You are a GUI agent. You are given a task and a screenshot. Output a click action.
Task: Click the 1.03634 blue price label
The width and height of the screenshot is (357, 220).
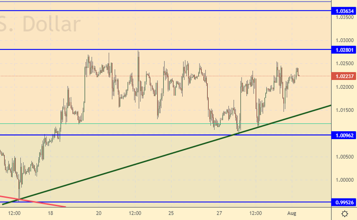coord(343,11)
